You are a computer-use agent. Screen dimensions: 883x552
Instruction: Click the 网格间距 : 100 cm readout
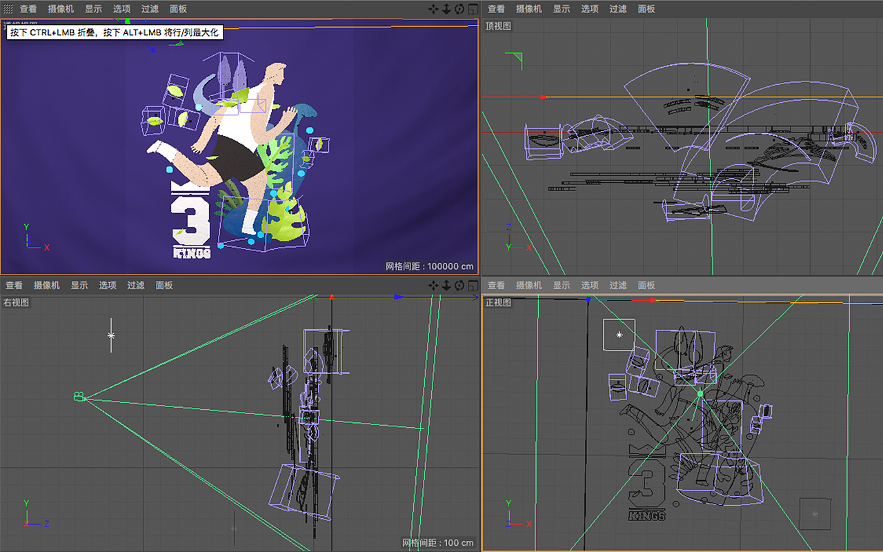[x=438, y=542]
